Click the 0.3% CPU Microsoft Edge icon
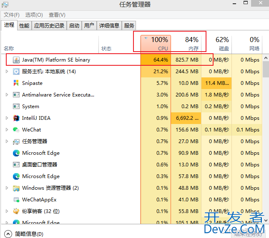 tap(16, 176)
